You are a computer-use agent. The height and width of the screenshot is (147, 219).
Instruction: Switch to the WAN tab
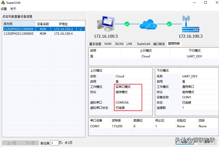click(x=108, y=44)
